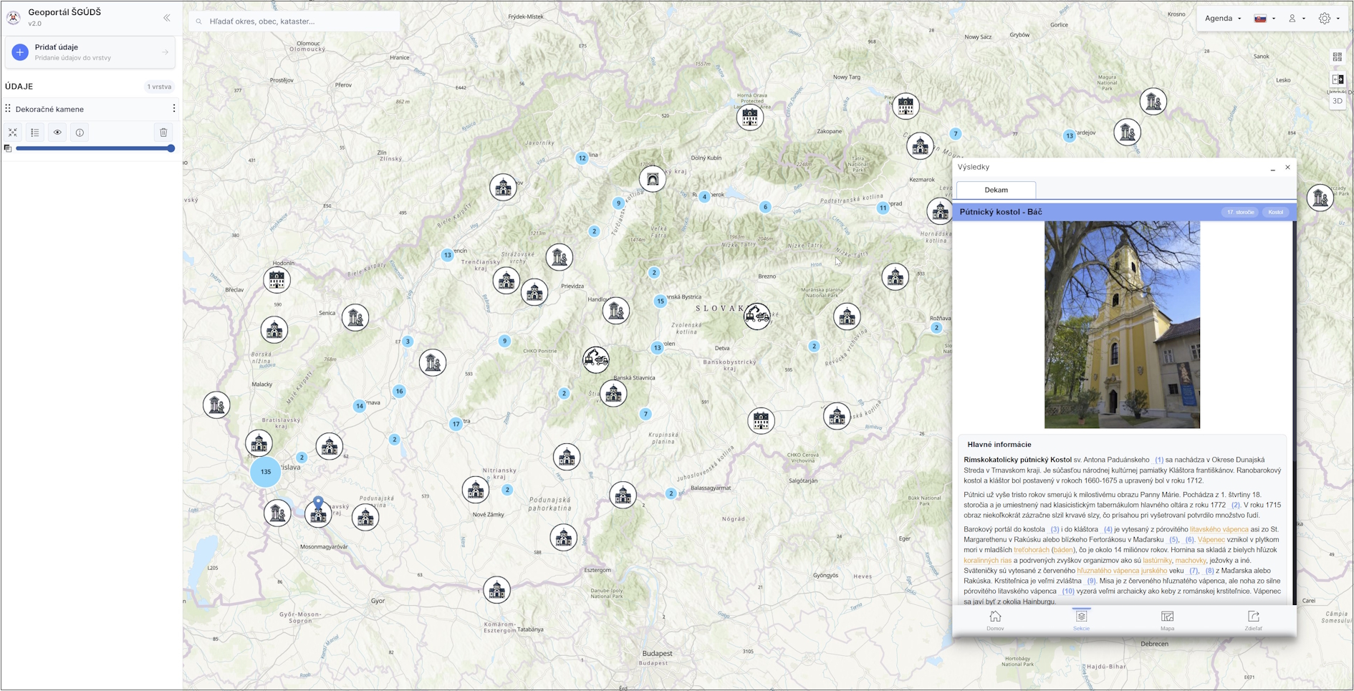Toggle visibility of Dekoračné kamene layer

click(57, 132)
